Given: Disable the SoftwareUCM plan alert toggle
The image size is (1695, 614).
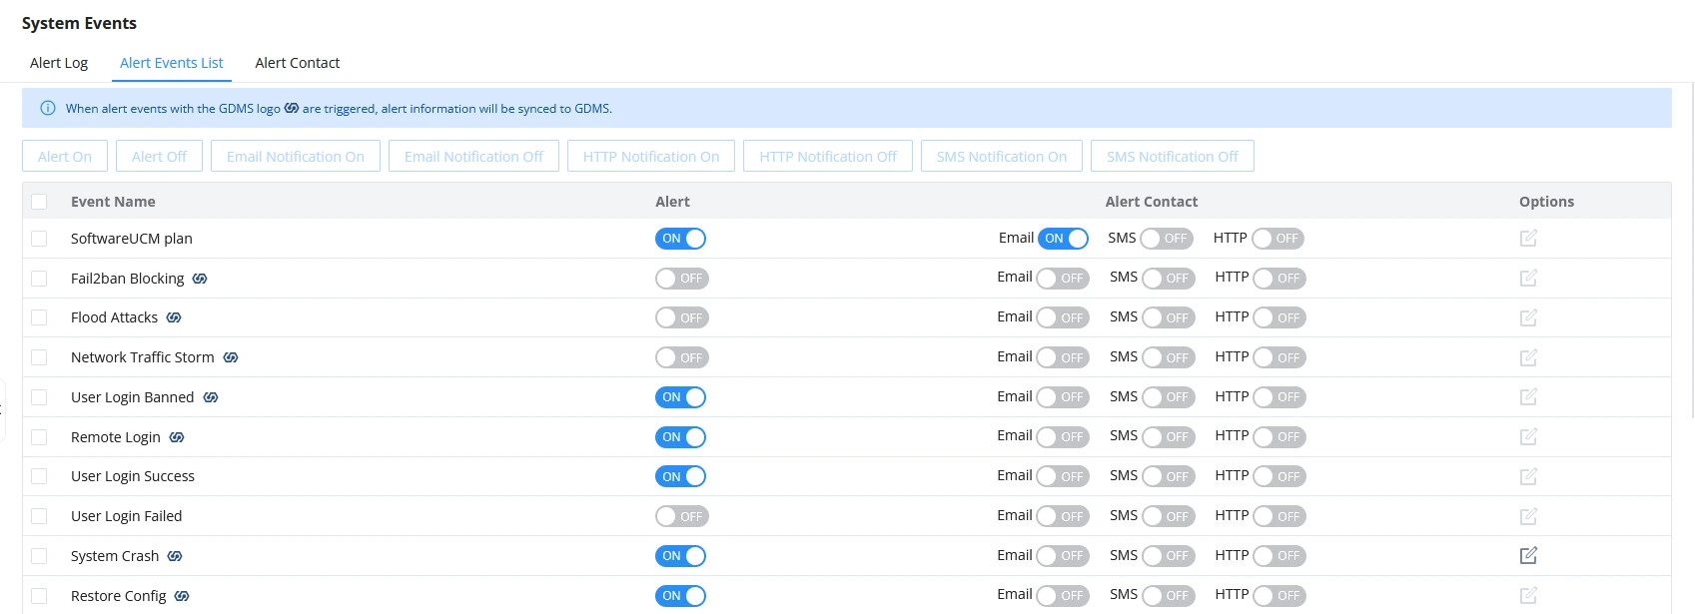Looking at the screenshot, I should coord(681,239).
